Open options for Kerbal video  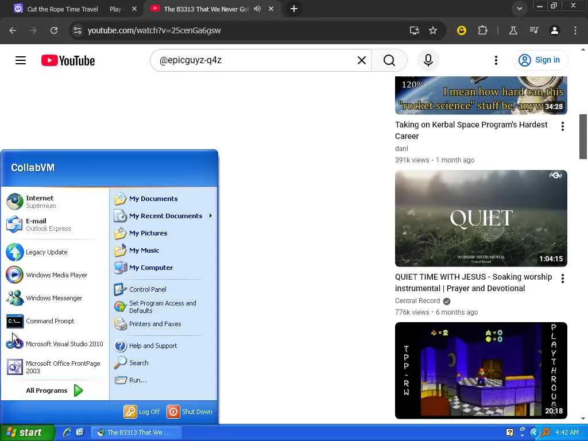coord(563,126)
